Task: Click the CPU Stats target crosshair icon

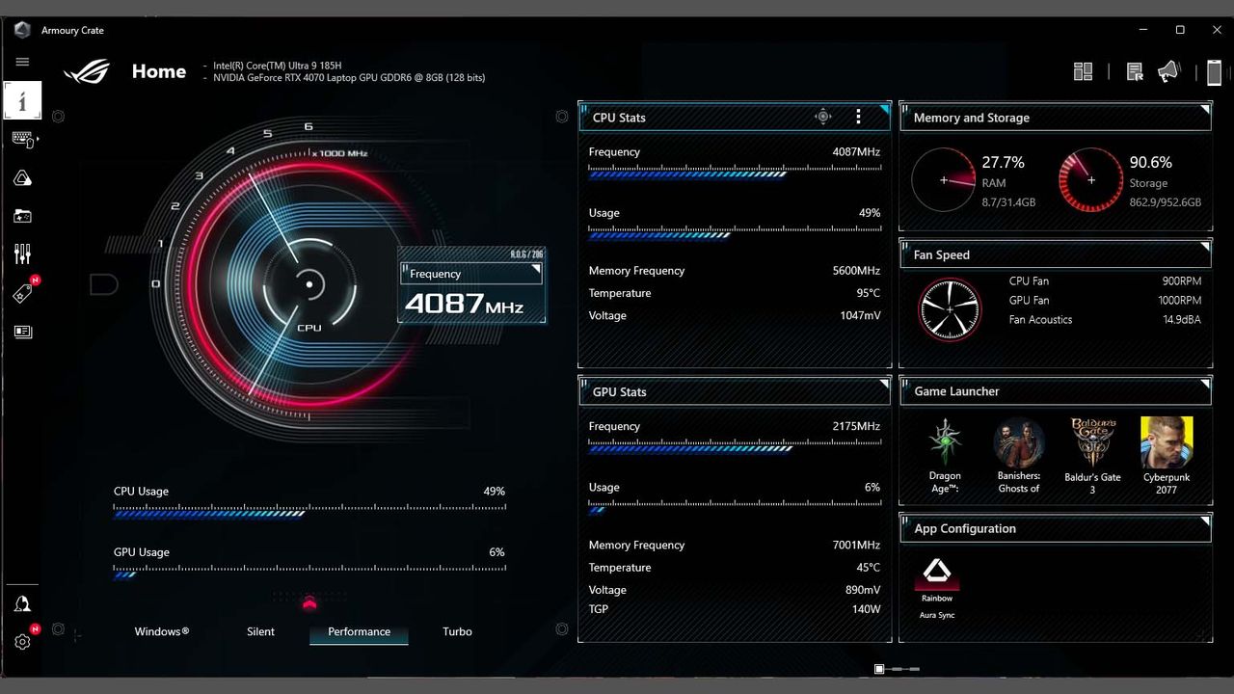Action: pyautogui.click(x=822, y=117)
